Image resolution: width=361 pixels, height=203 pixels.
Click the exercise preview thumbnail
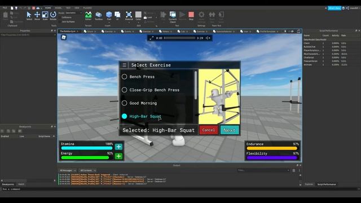[x=219, y=96]
